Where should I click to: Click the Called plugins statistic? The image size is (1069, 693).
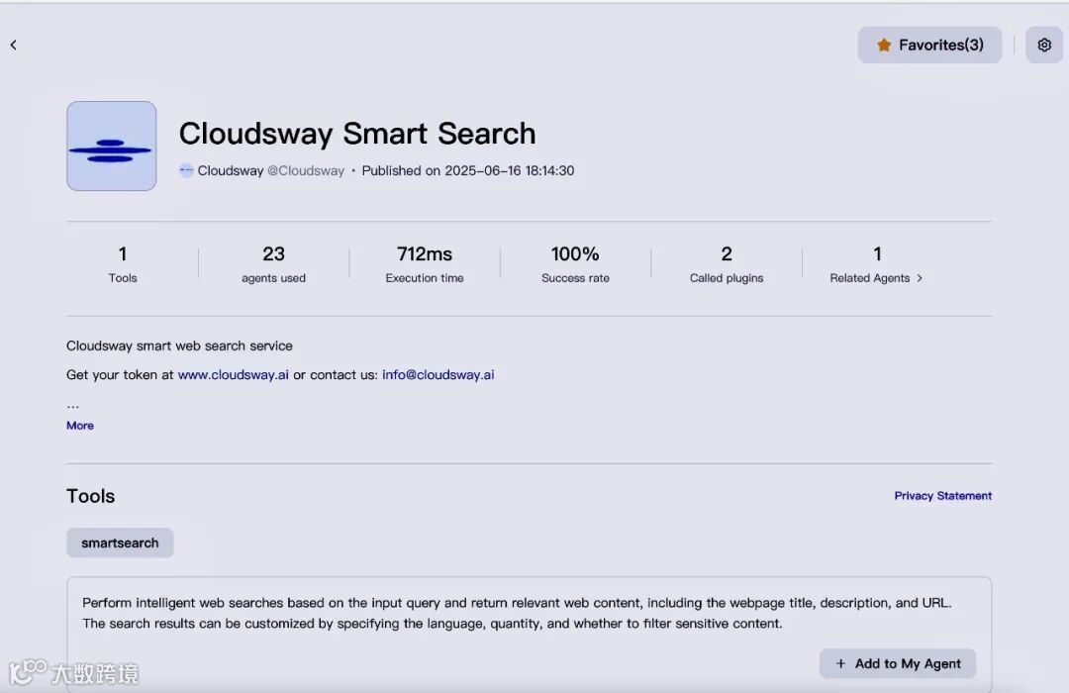[727, 264]
